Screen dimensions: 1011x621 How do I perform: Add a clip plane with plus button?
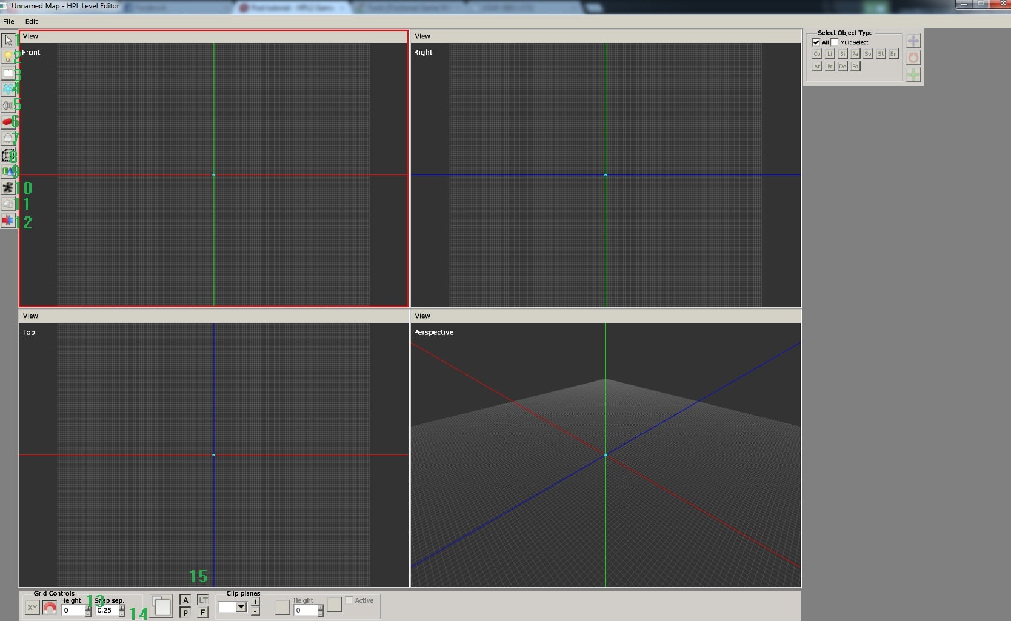click(256, 602)
